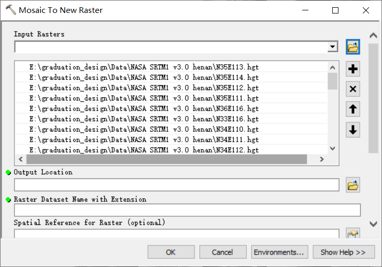Click the raster list horizontal scroll left arrow

click(x=21, y=159)
